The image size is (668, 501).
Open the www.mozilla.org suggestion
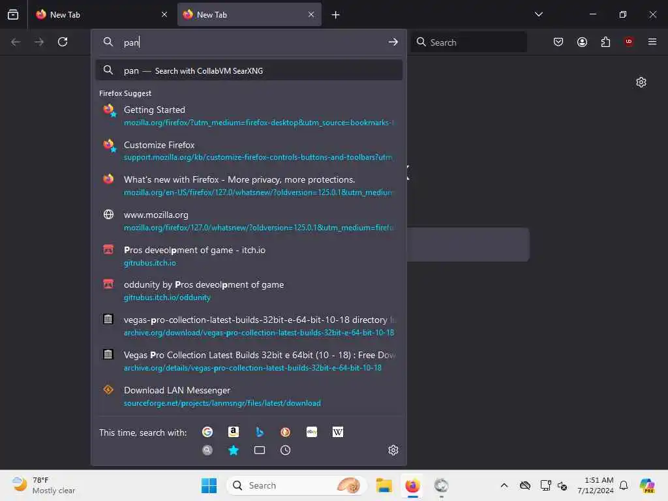click(249, 221)
